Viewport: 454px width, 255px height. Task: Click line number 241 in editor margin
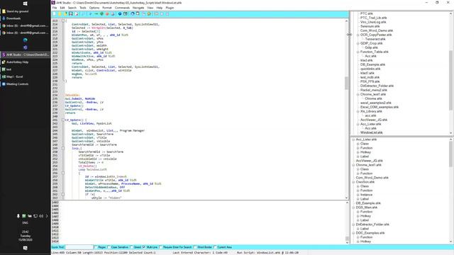pyautogui.click(x=55, y=120)
